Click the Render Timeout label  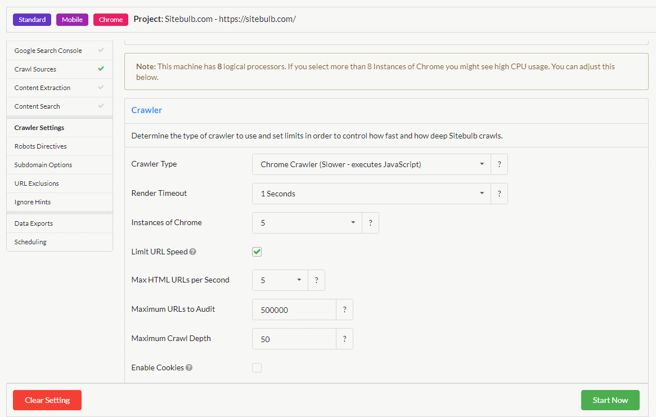point(159,193)
